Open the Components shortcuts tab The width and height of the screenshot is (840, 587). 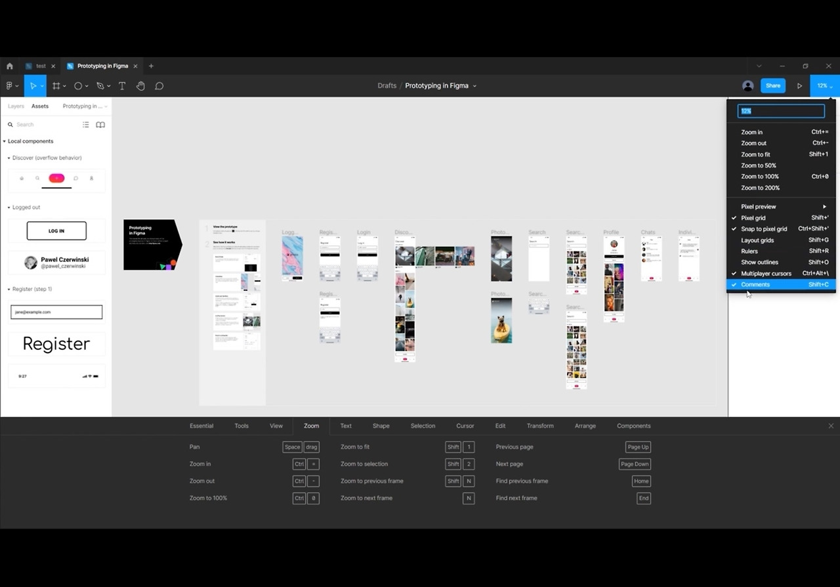point(634,426)
